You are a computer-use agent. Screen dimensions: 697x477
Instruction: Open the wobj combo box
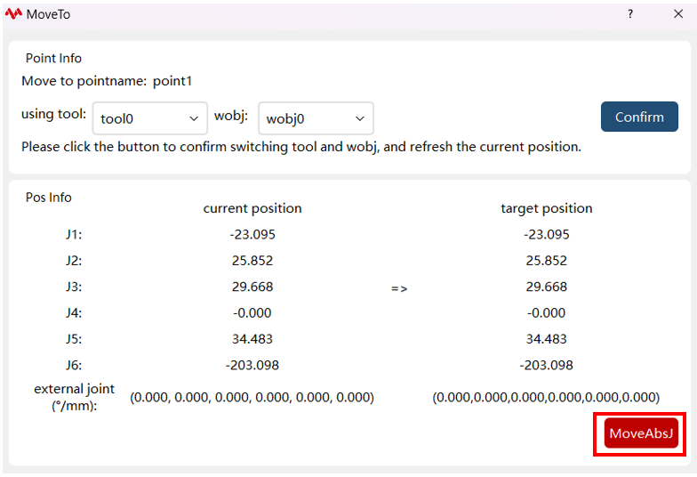pos(316,118)
